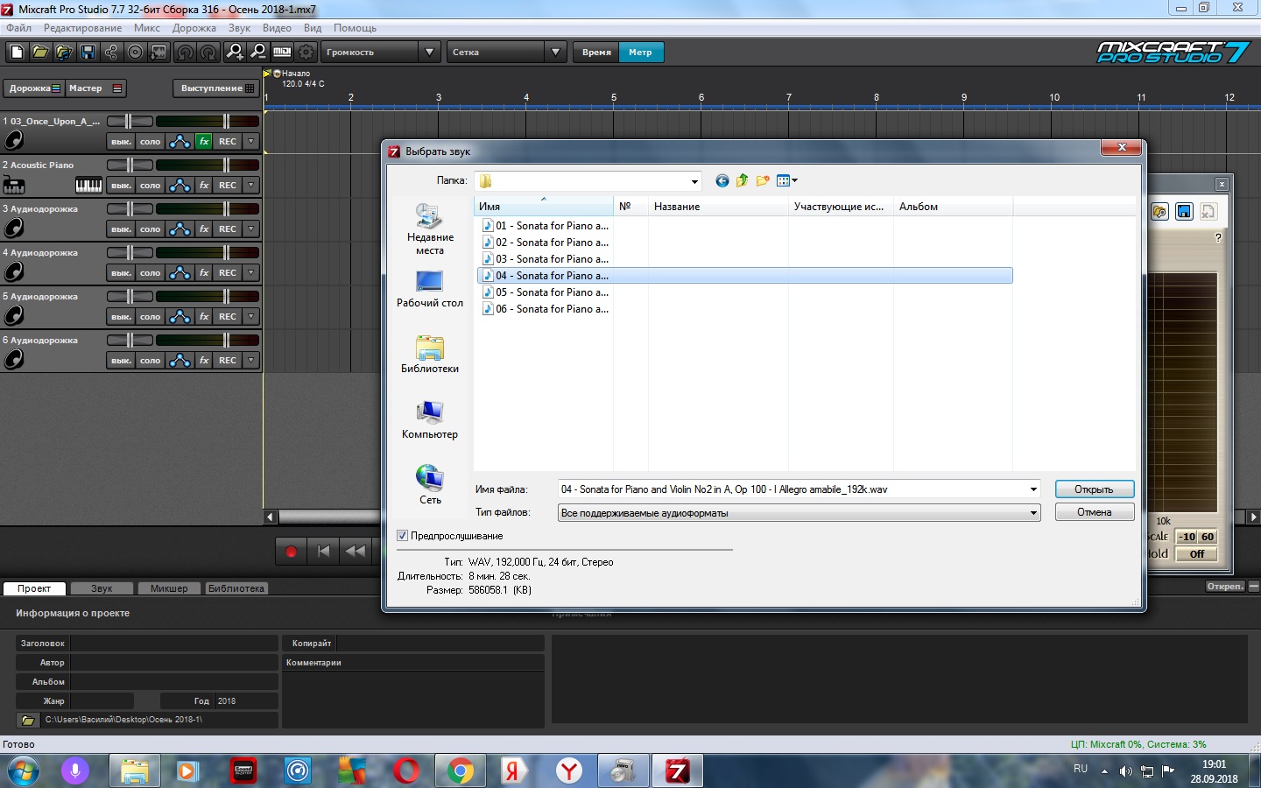The image size is (1261, 788).
Task: Adjust pan slider on Acoustic Piano track
Action: click(130, 165)
